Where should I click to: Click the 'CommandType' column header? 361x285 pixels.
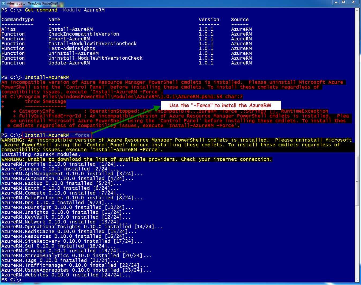coord(17,20)
